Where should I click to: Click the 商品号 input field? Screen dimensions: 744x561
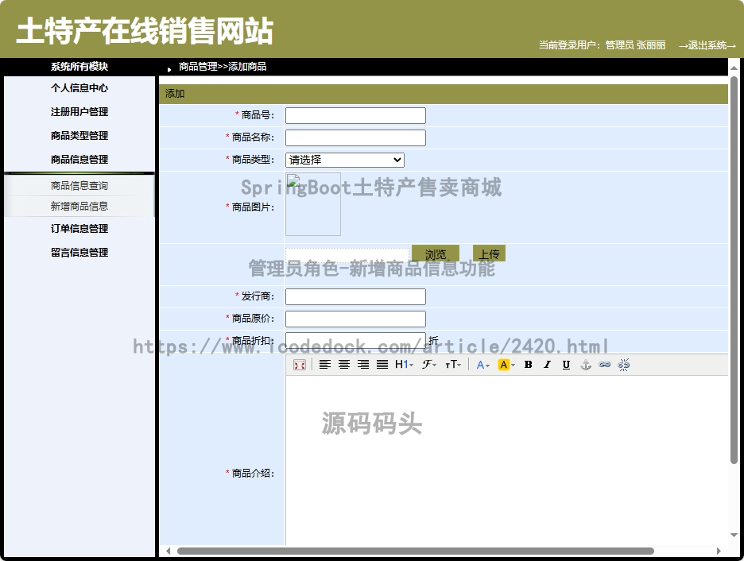point(355,115)
